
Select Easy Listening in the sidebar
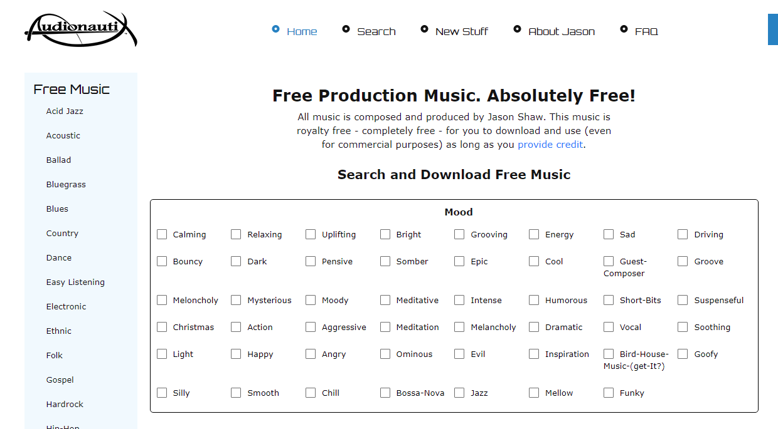(75, 282)
